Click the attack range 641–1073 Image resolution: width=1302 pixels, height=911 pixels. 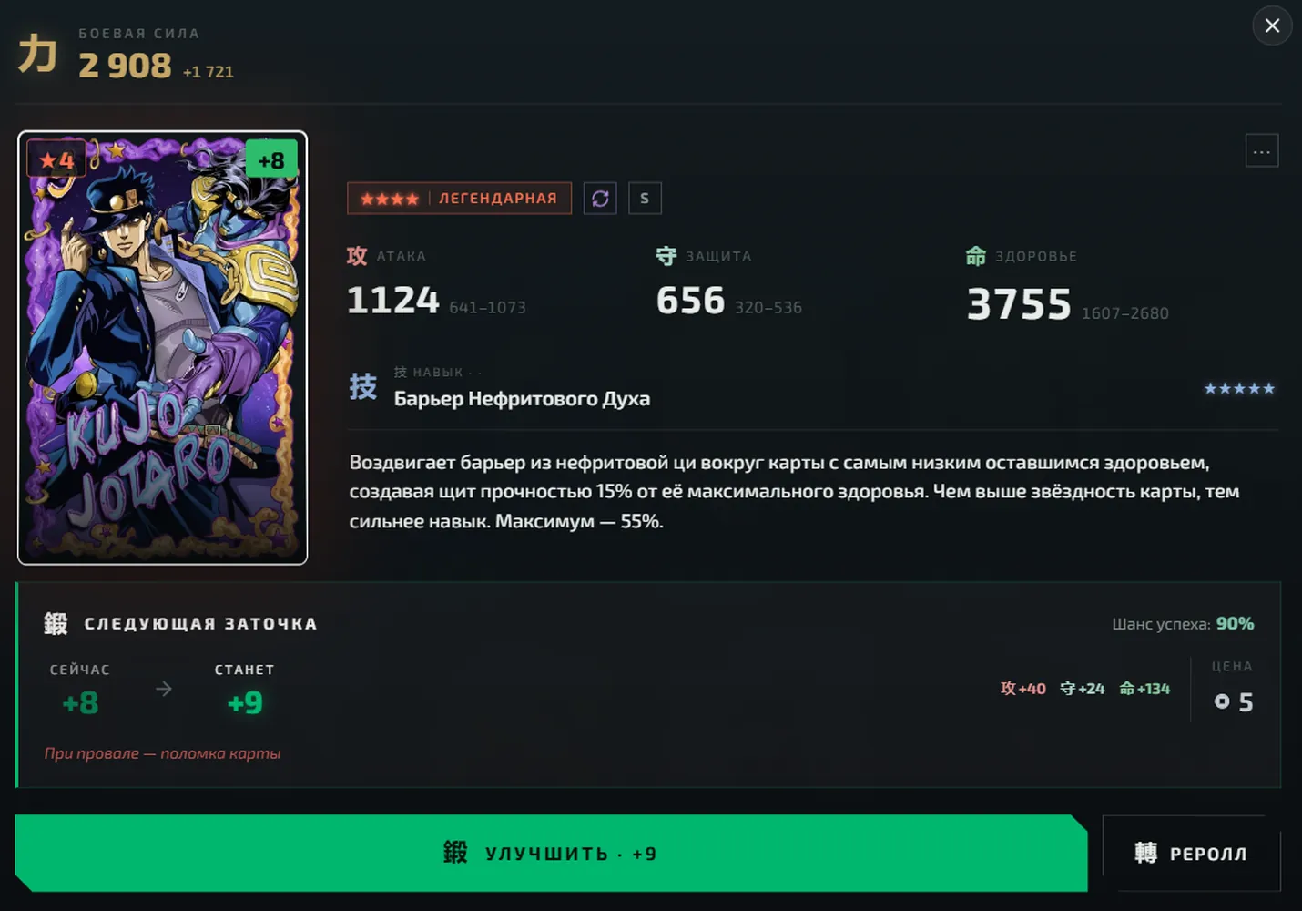pyautogui.click(x=487, y=308)
